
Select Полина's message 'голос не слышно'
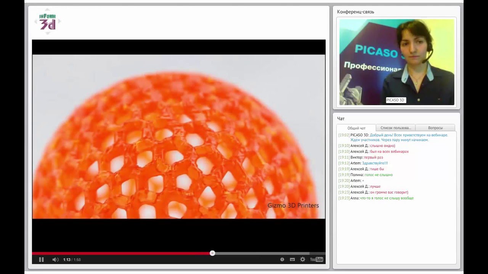coord(379,175)
